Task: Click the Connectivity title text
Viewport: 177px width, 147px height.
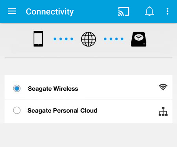Action: tap(50, 12)
